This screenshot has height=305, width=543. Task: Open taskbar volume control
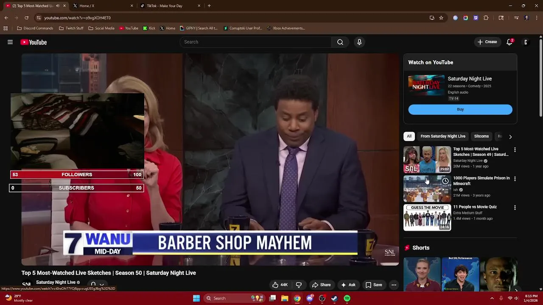pyautogui.click(x=516, y=298)
